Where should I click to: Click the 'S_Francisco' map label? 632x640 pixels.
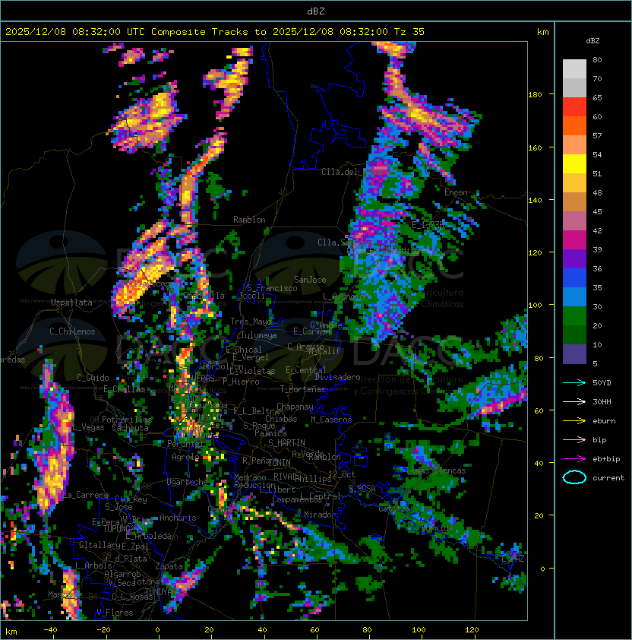[x=273, y=288]
